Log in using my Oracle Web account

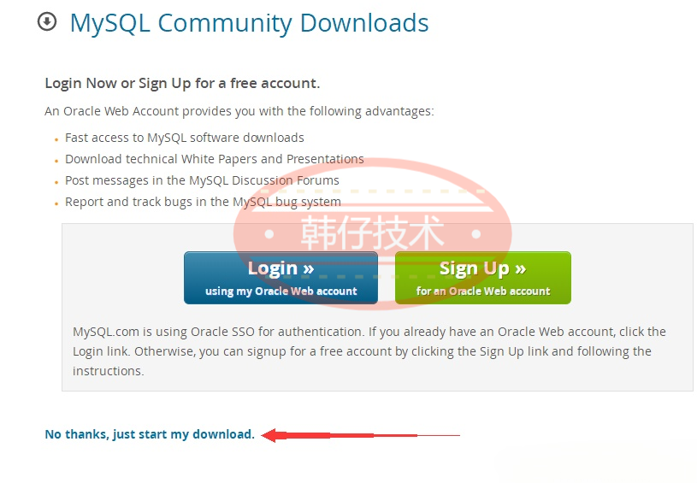click(x=281, y=278)
